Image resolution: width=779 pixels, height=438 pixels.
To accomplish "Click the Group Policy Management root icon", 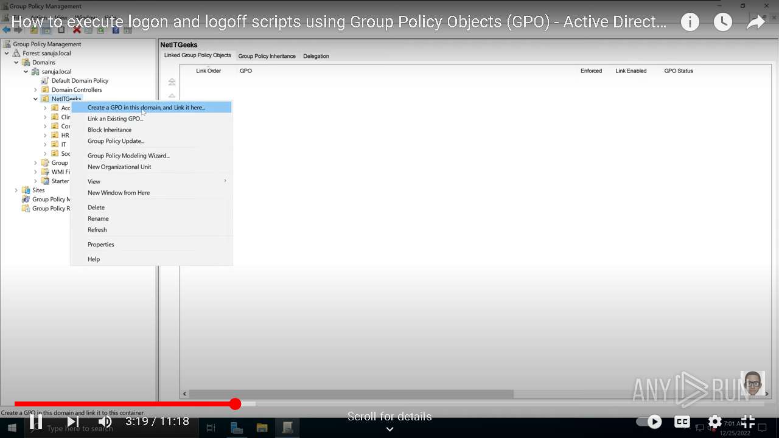I will pos(7,44).
